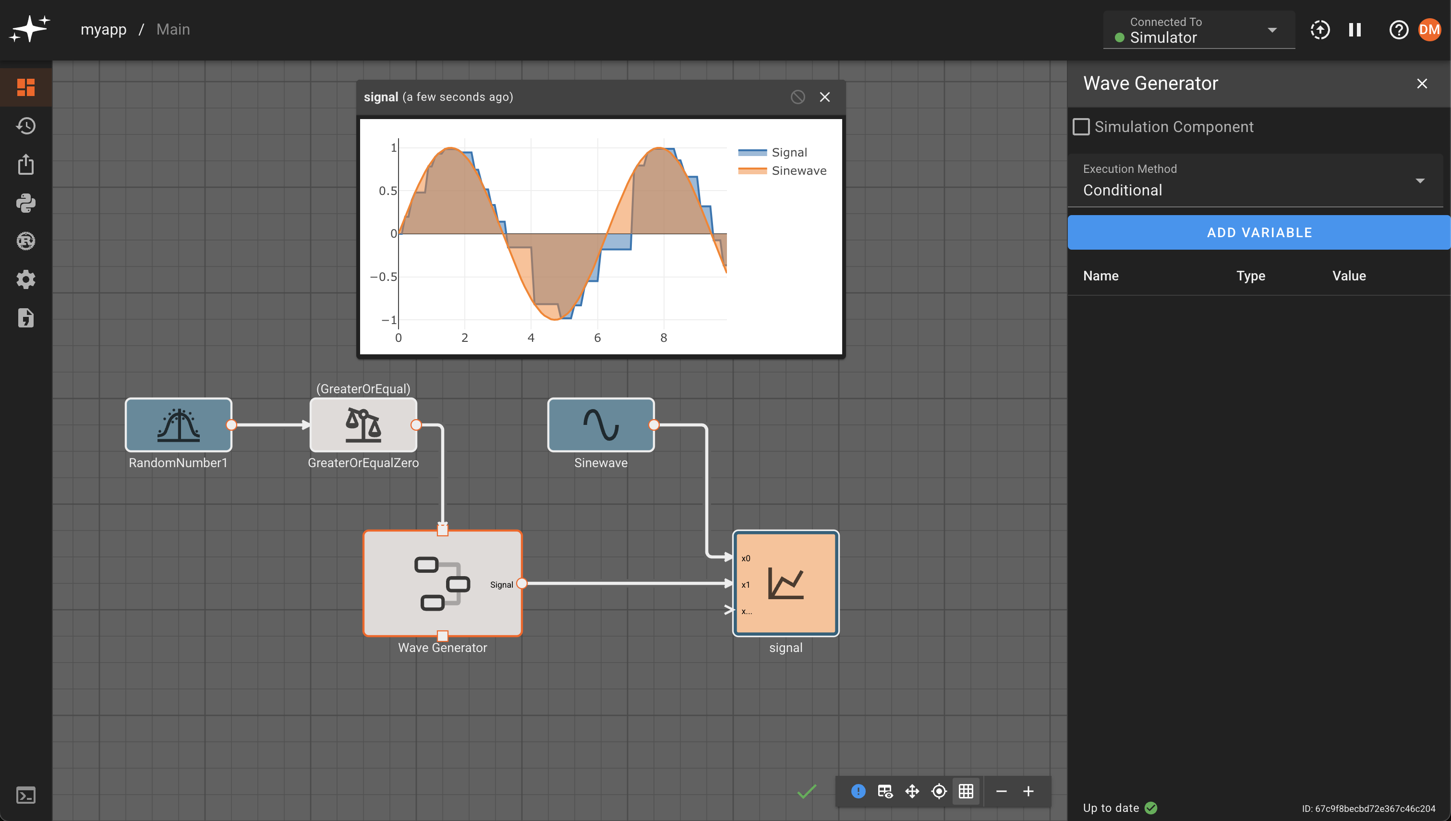Open the Execution Method dropdown

[1255, 181]
